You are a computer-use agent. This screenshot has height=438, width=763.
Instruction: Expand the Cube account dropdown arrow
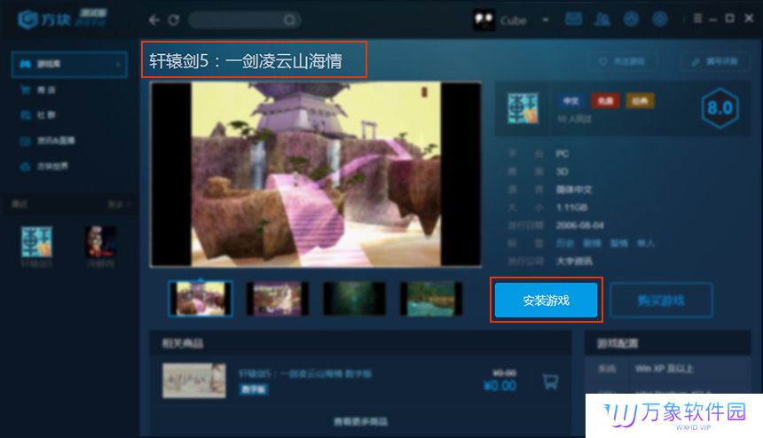546,20
